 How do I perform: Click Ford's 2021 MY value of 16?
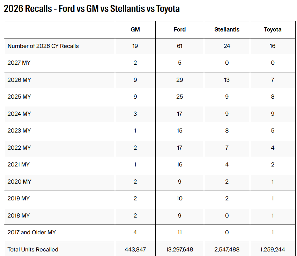click(x=180, y=164)
